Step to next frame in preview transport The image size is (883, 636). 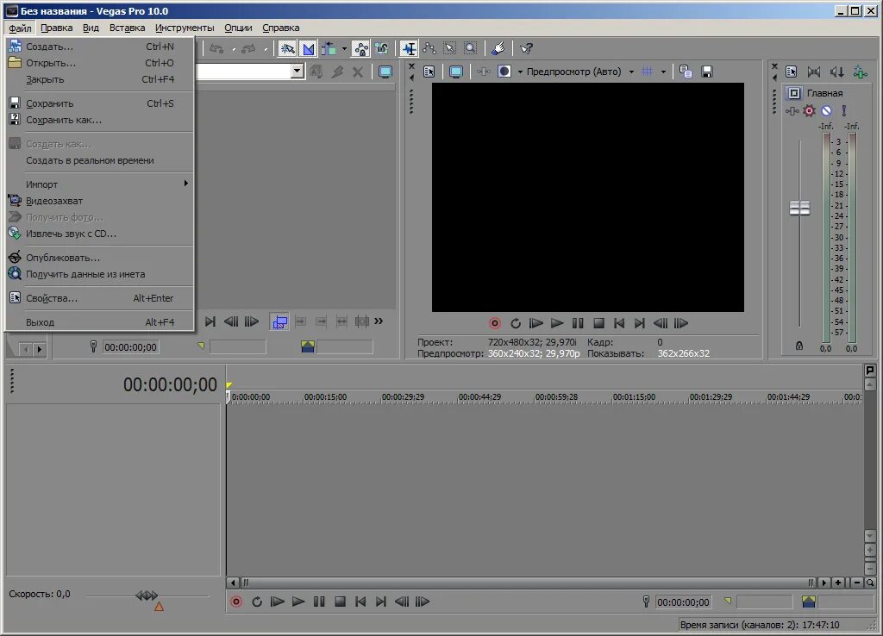click(681, 323)
